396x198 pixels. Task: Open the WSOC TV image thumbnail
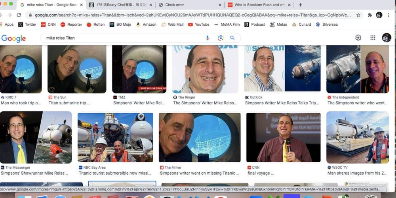358,137
